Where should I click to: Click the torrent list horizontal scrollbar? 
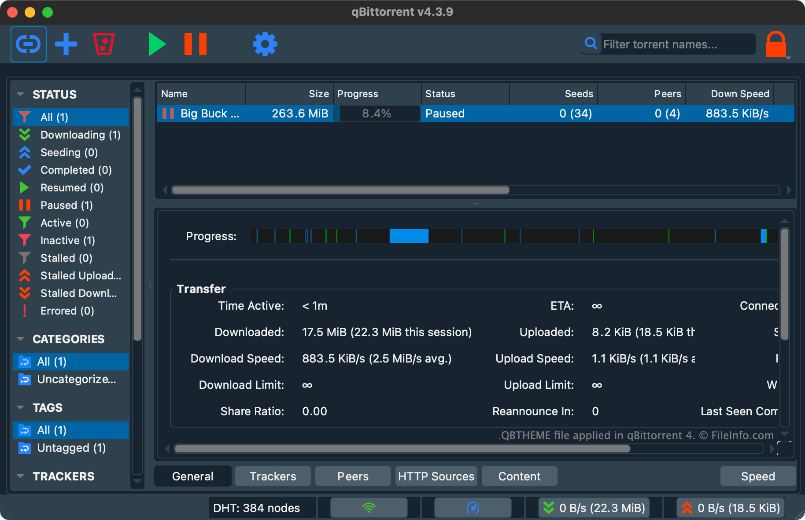click(x=341, y=190)
